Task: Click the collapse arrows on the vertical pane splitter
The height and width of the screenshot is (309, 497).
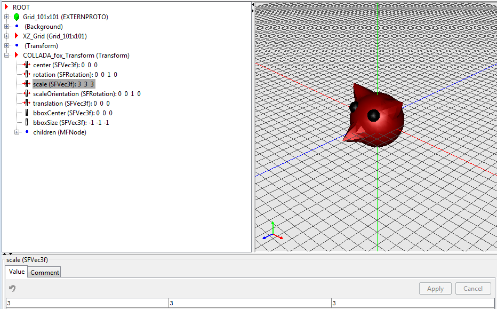Action: point(253,7)
